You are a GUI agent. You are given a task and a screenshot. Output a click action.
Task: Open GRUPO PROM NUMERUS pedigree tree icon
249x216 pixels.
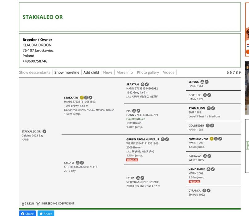point(163,139)
